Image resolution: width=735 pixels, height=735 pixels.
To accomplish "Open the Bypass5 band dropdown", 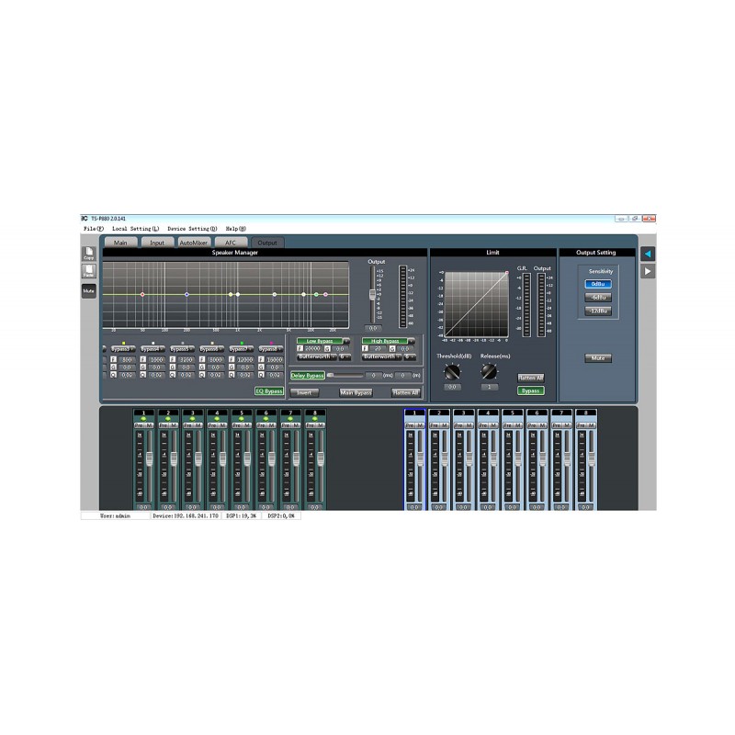I will [182, 347].
